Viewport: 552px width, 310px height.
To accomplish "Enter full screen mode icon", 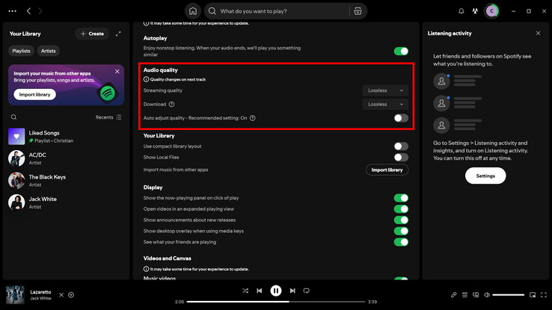I will click(x=544, y=295).
